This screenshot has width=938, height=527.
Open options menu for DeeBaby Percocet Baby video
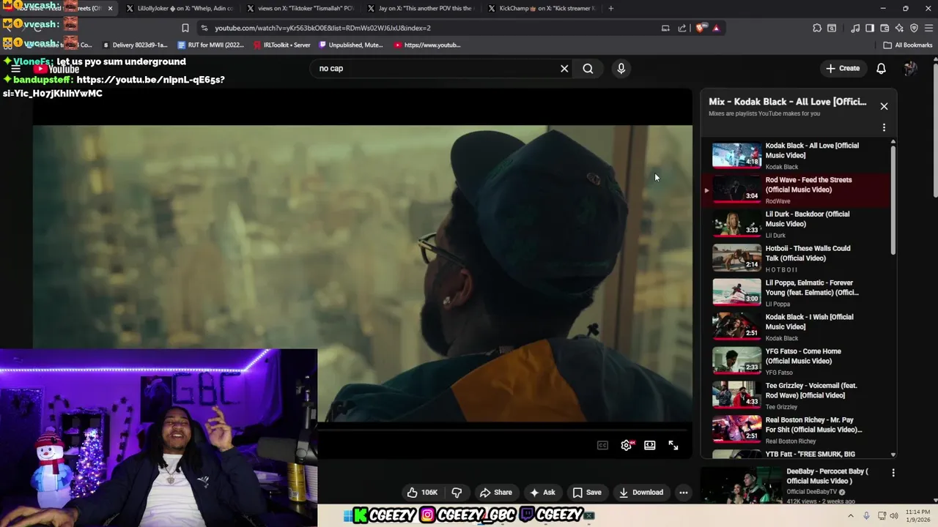(893, 473)
